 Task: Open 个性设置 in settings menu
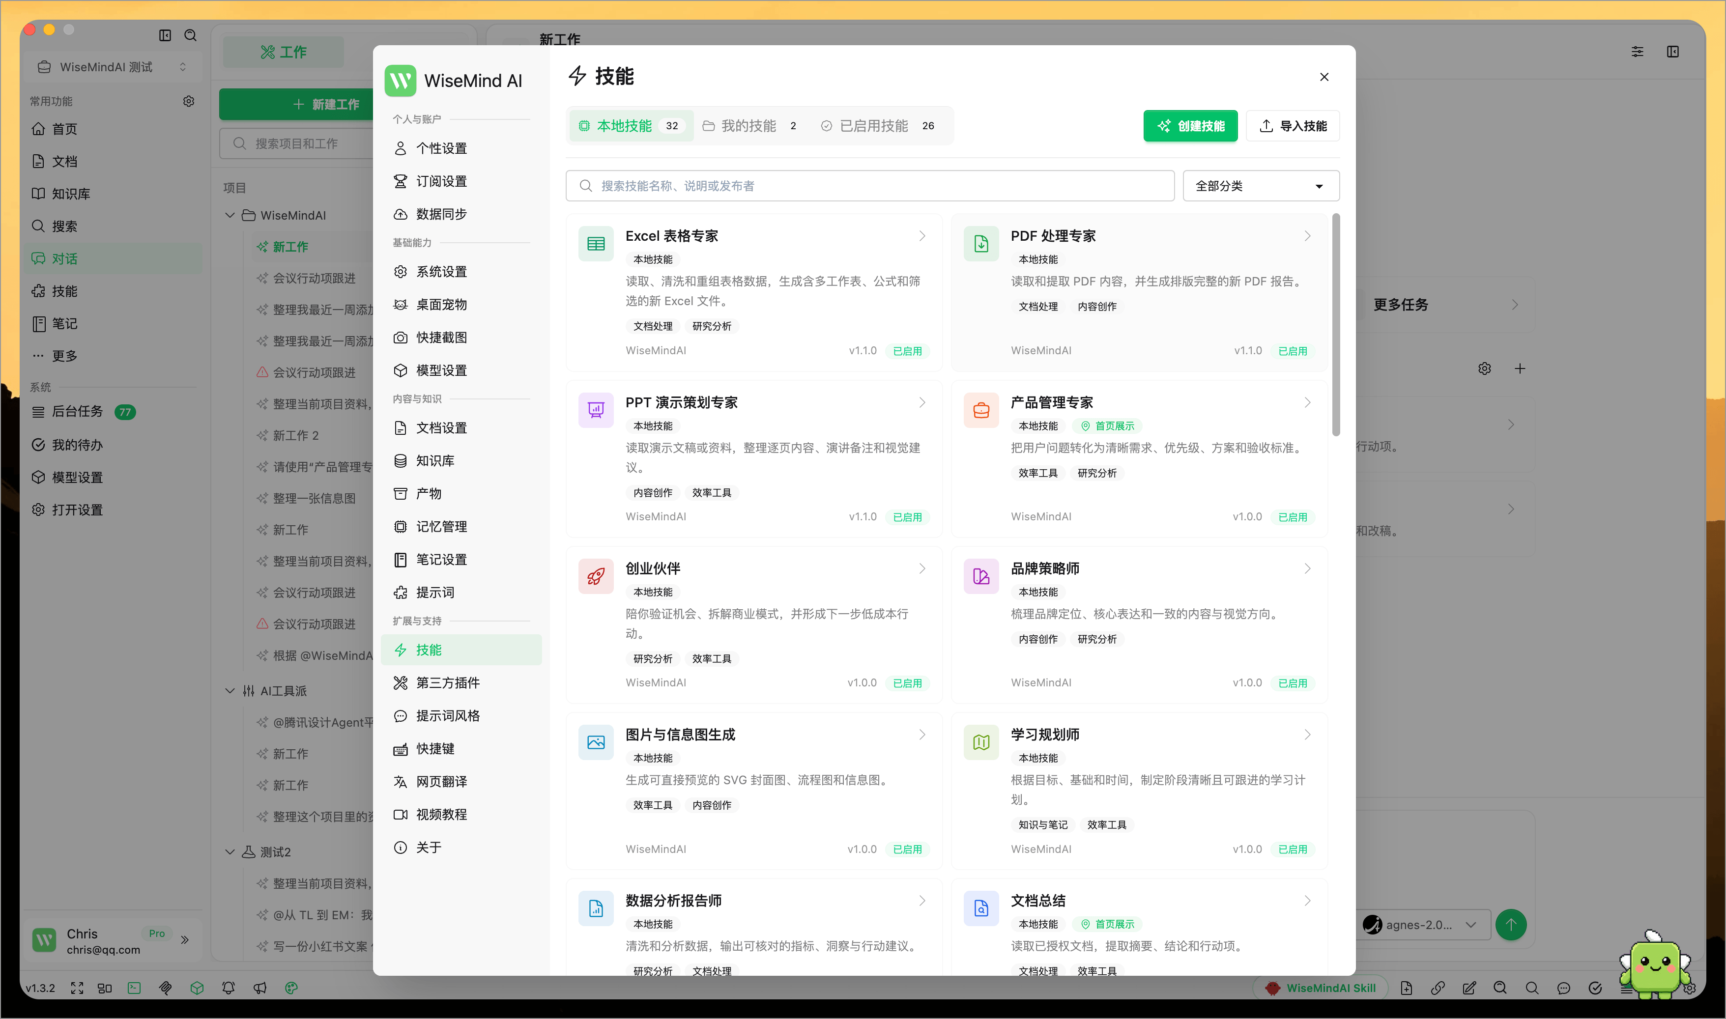click(461, 148)
